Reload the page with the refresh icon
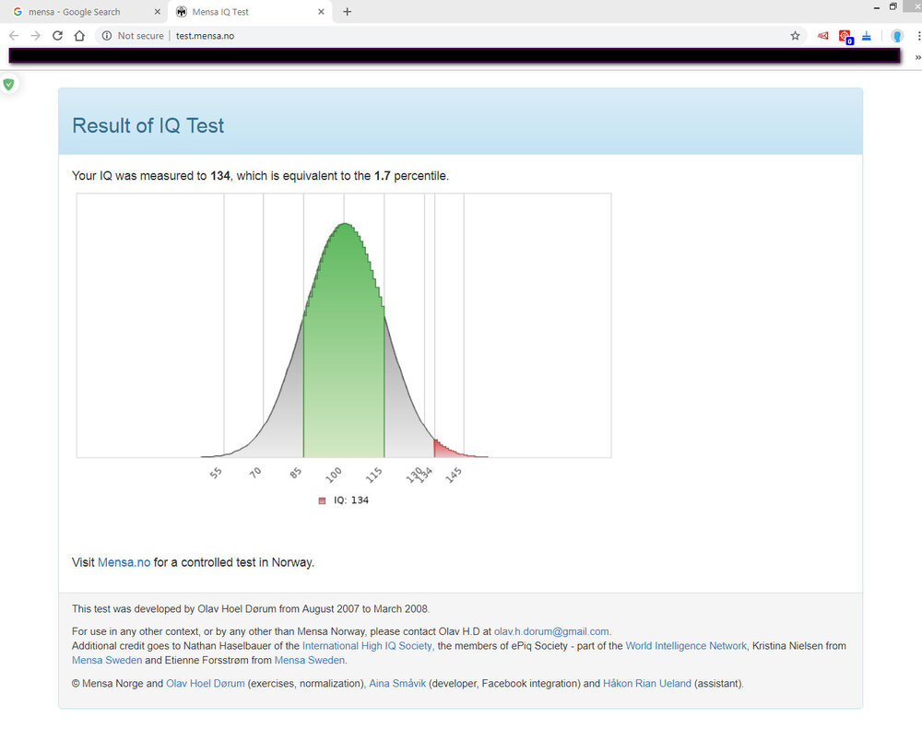The image size is (922, 741). (x=57, y=36)
